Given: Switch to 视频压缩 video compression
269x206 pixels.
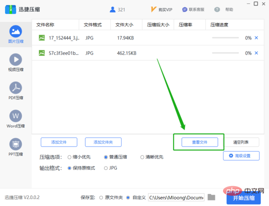Looking at the screenshot, I should coord(16,59).
